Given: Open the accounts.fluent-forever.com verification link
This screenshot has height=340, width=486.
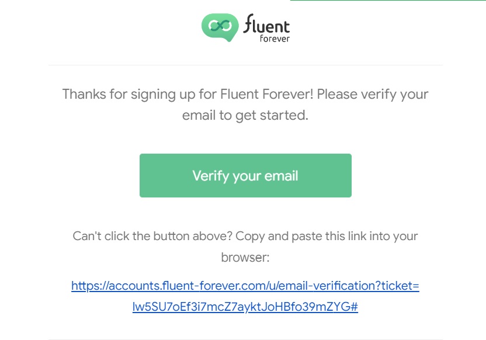Looking at the screenshot, I should tap(245, 286).
